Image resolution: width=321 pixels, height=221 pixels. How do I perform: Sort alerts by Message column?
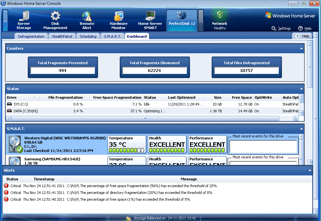pos(189,179)
